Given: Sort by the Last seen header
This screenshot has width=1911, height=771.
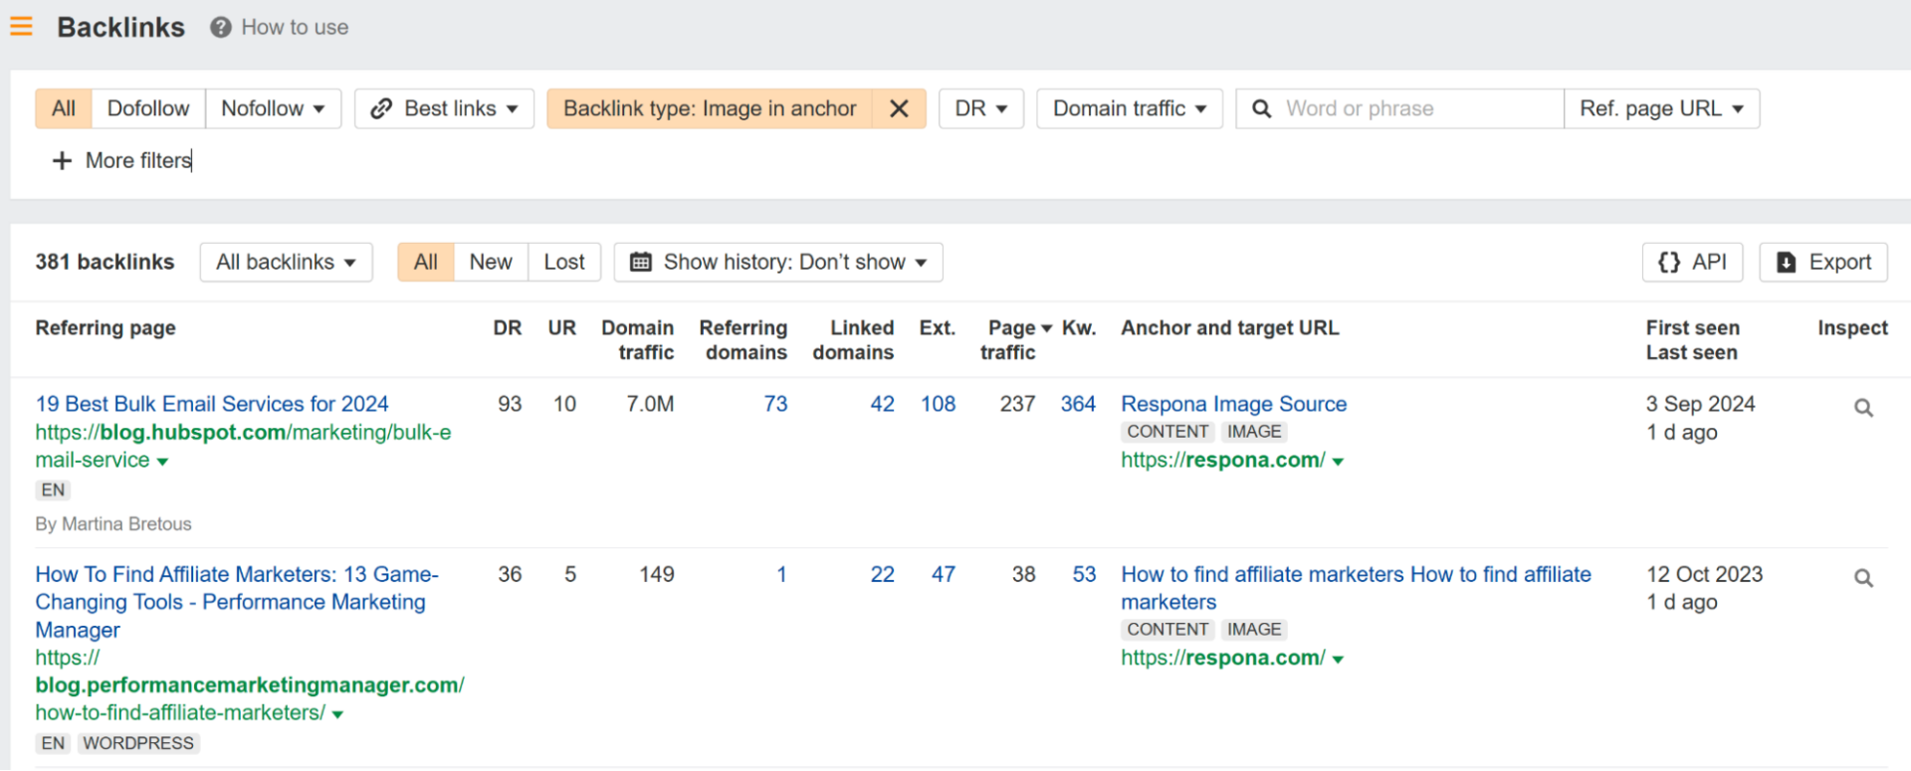Looking at the screenshot, I should (x=1691, y=352).
